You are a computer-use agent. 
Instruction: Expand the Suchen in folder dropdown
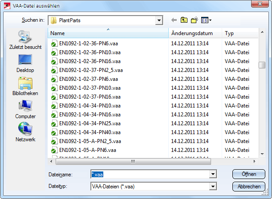tap(159, 20)
